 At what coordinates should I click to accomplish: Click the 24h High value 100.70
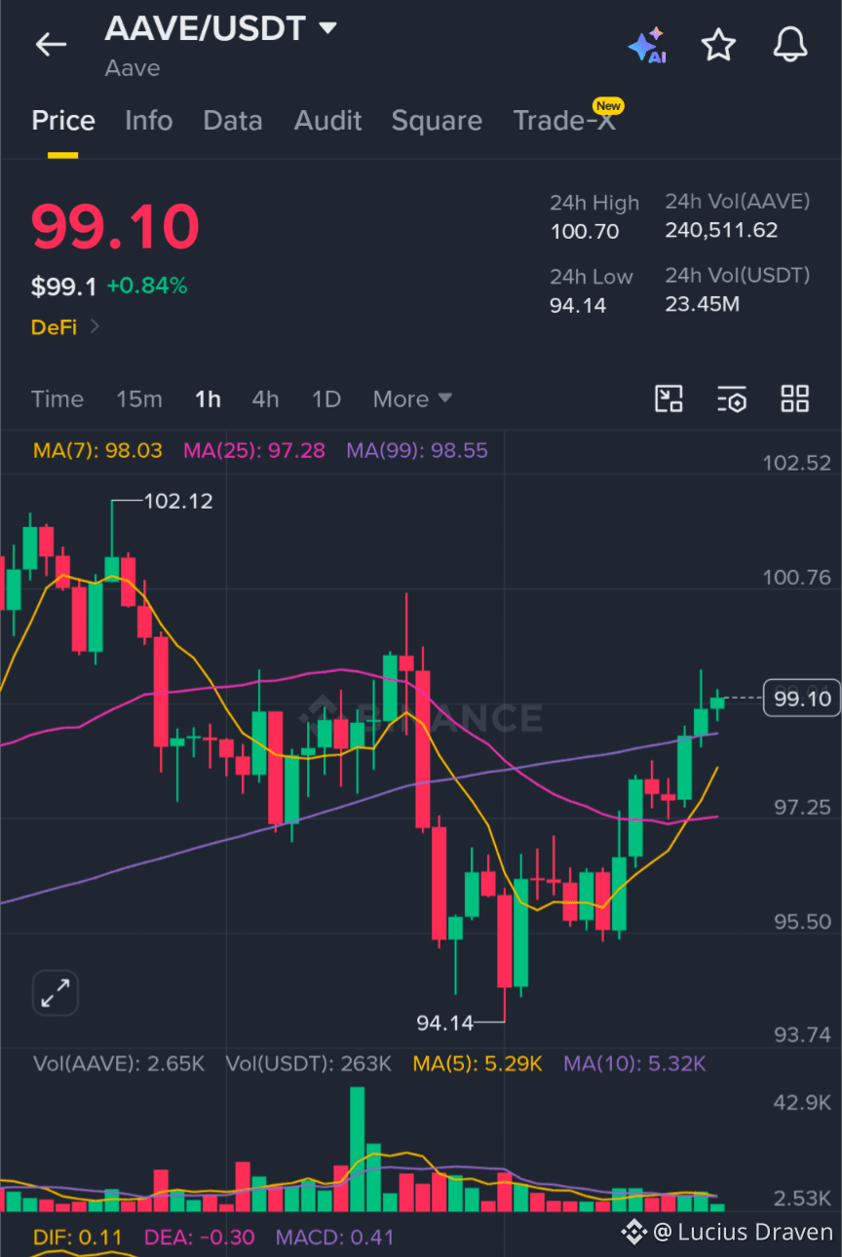pyautogui.click(x=585, y=232)
